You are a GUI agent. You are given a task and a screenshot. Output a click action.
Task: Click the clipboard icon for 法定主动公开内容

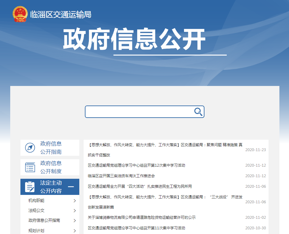pos(30,187)
